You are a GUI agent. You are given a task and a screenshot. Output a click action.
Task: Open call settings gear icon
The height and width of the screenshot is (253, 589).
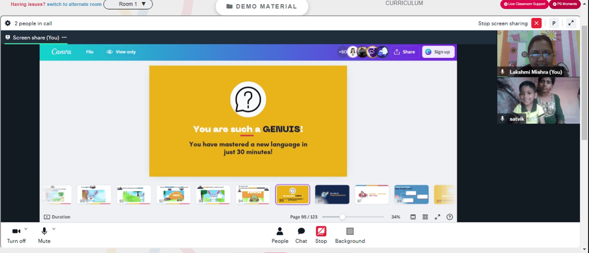(x=8, y=24)
